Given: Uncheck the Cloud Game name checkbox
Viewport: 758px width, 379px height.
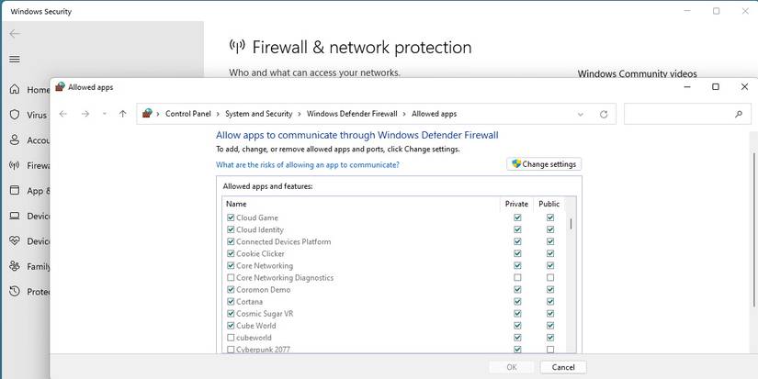Looking at the screenshot, I should 231,218.
